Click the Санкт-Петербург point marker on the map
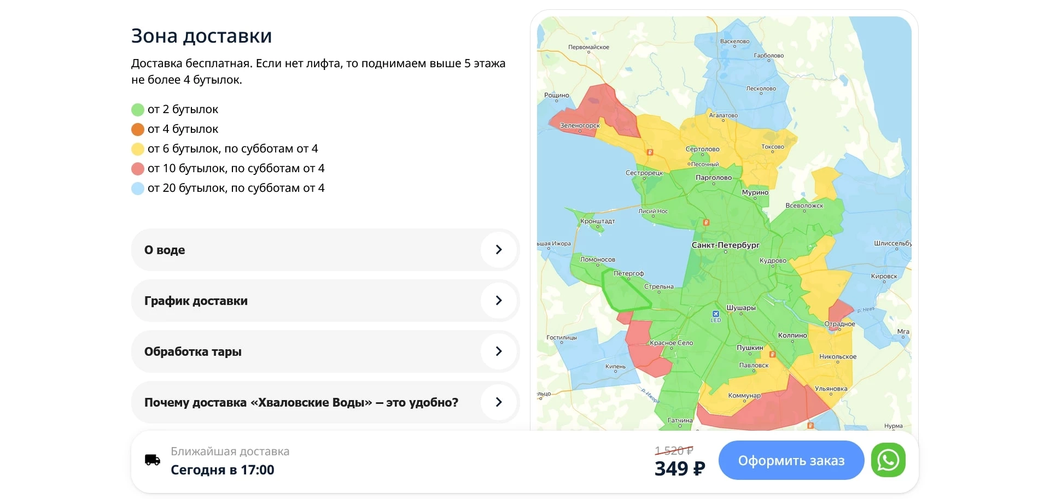The height and width of the screenshot is (499, 1050). (x=726, y=252)
